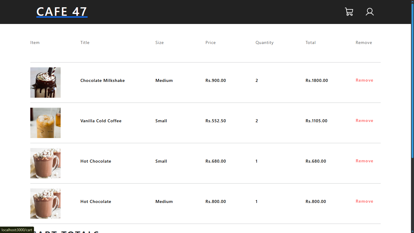Click the 'Remove' column header

click(364, 42)
